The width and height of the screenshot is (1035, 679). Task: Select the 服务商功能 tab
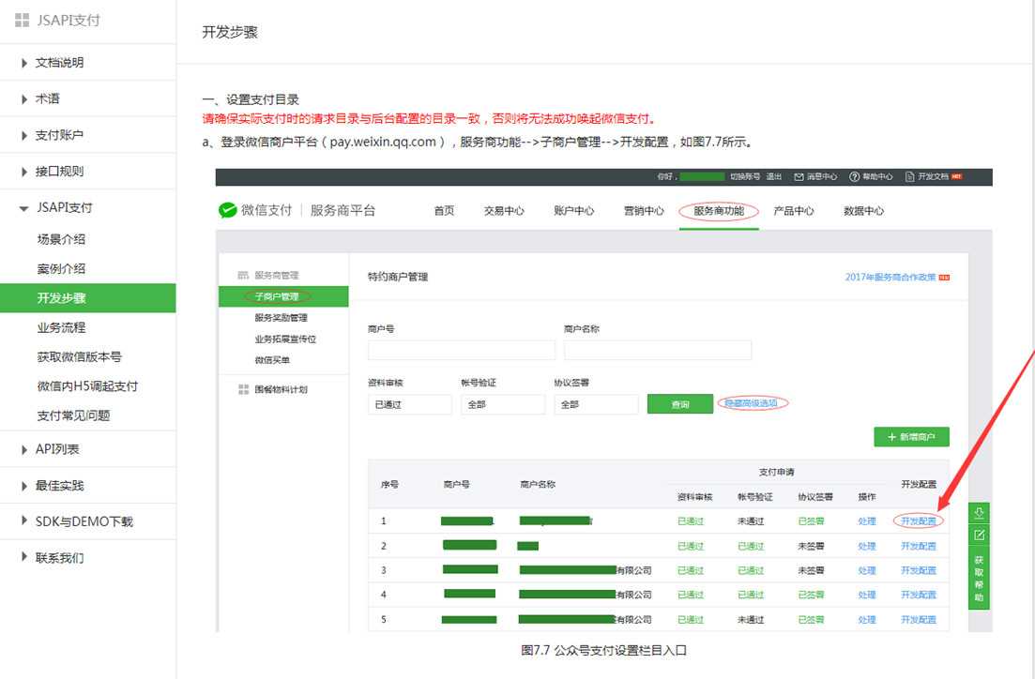click(719, 210)
